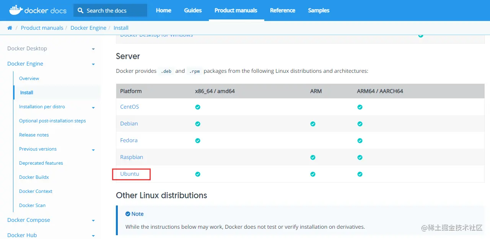Click Debian x86_64 checkmark icon
The image size is (490, 239).
point(198,124)
